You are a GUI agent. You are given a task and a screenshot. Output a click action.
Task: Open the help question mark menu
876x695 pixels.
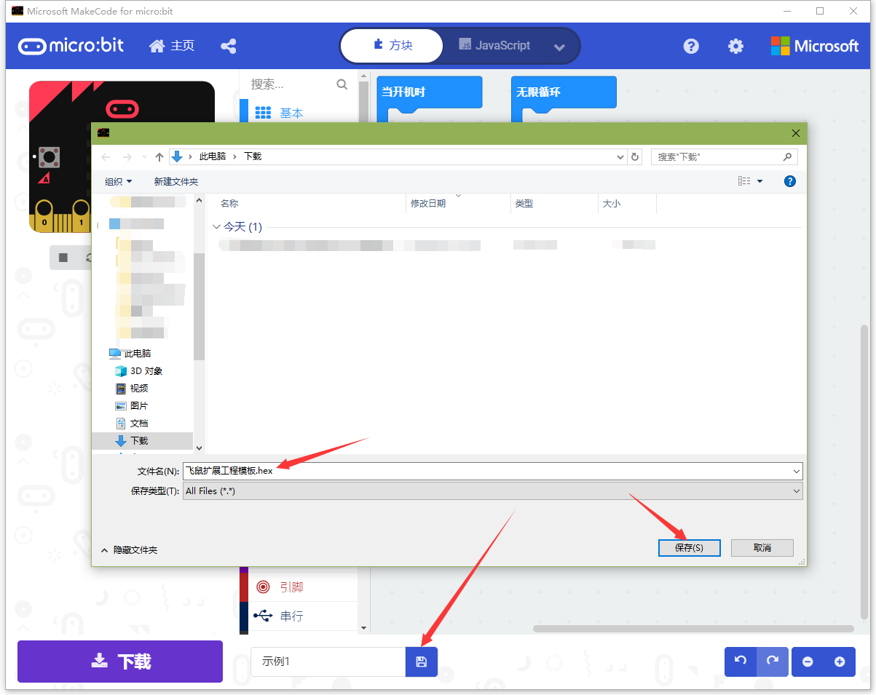(x=691, y=46)
